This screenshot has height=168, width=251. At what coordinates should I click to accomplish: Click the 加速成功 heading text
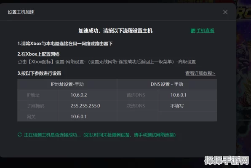[115, 31]
